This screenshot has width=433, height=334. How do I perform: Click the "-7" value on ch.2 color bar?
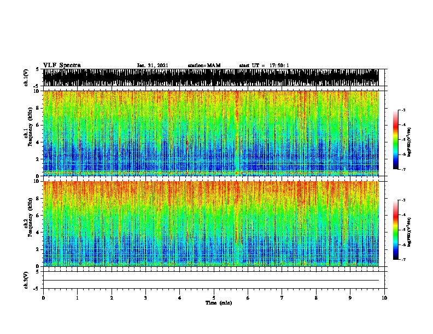point(403,259)
